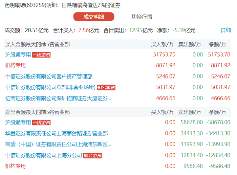Click net value -34413.30
The image size is (237, 175).
[x=218, y=133]
